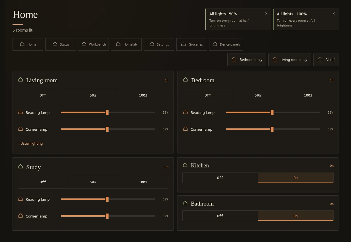351x242 pixels.
Task: Switch to the Groceries tab
Action: (x=192, y=44)
